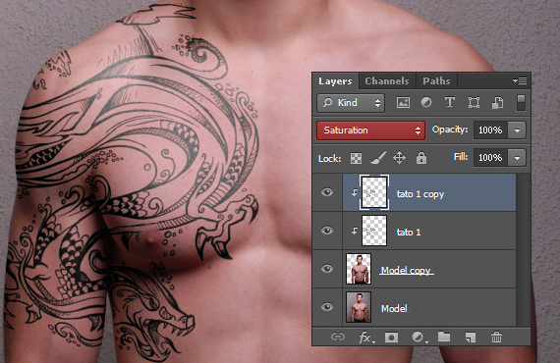
Task: Switch to the Channels tab
Action: (387, 81)
